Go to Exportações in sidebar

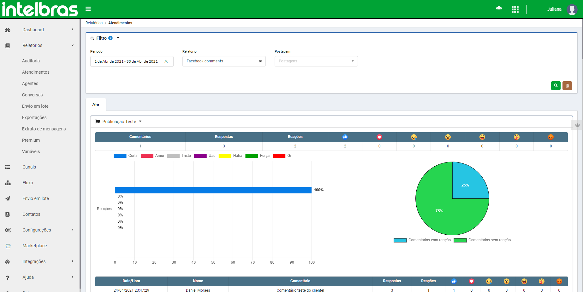34,117
